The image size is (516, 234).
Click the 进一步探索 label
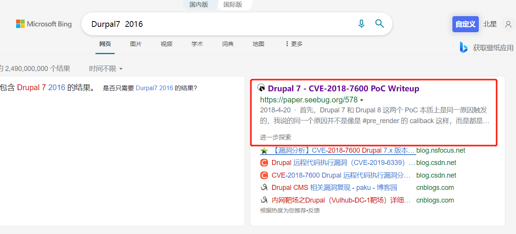pyautogui.click(x=275, y=137)
